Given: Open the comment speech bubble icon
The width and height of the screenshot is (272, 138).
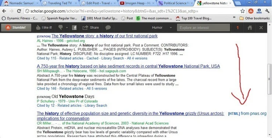Looking at the screenshot, I should (x=108, y=28).
